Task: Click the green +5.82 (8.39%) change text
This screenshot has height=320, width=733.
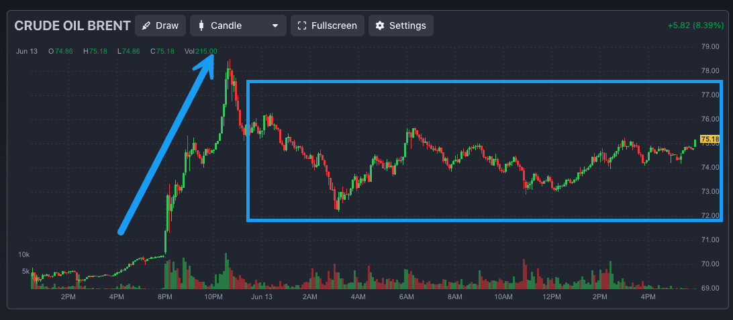Action: coord(696,25)
